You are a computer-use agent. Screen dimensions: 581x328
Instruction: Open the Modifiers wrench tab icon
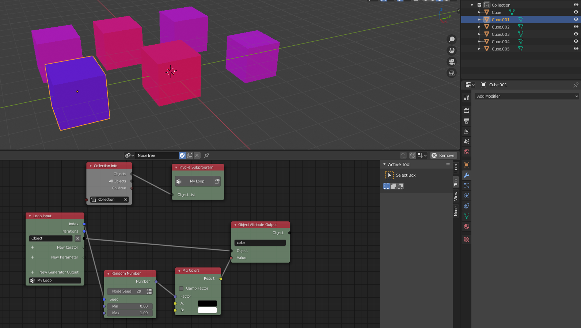[467, 175]
